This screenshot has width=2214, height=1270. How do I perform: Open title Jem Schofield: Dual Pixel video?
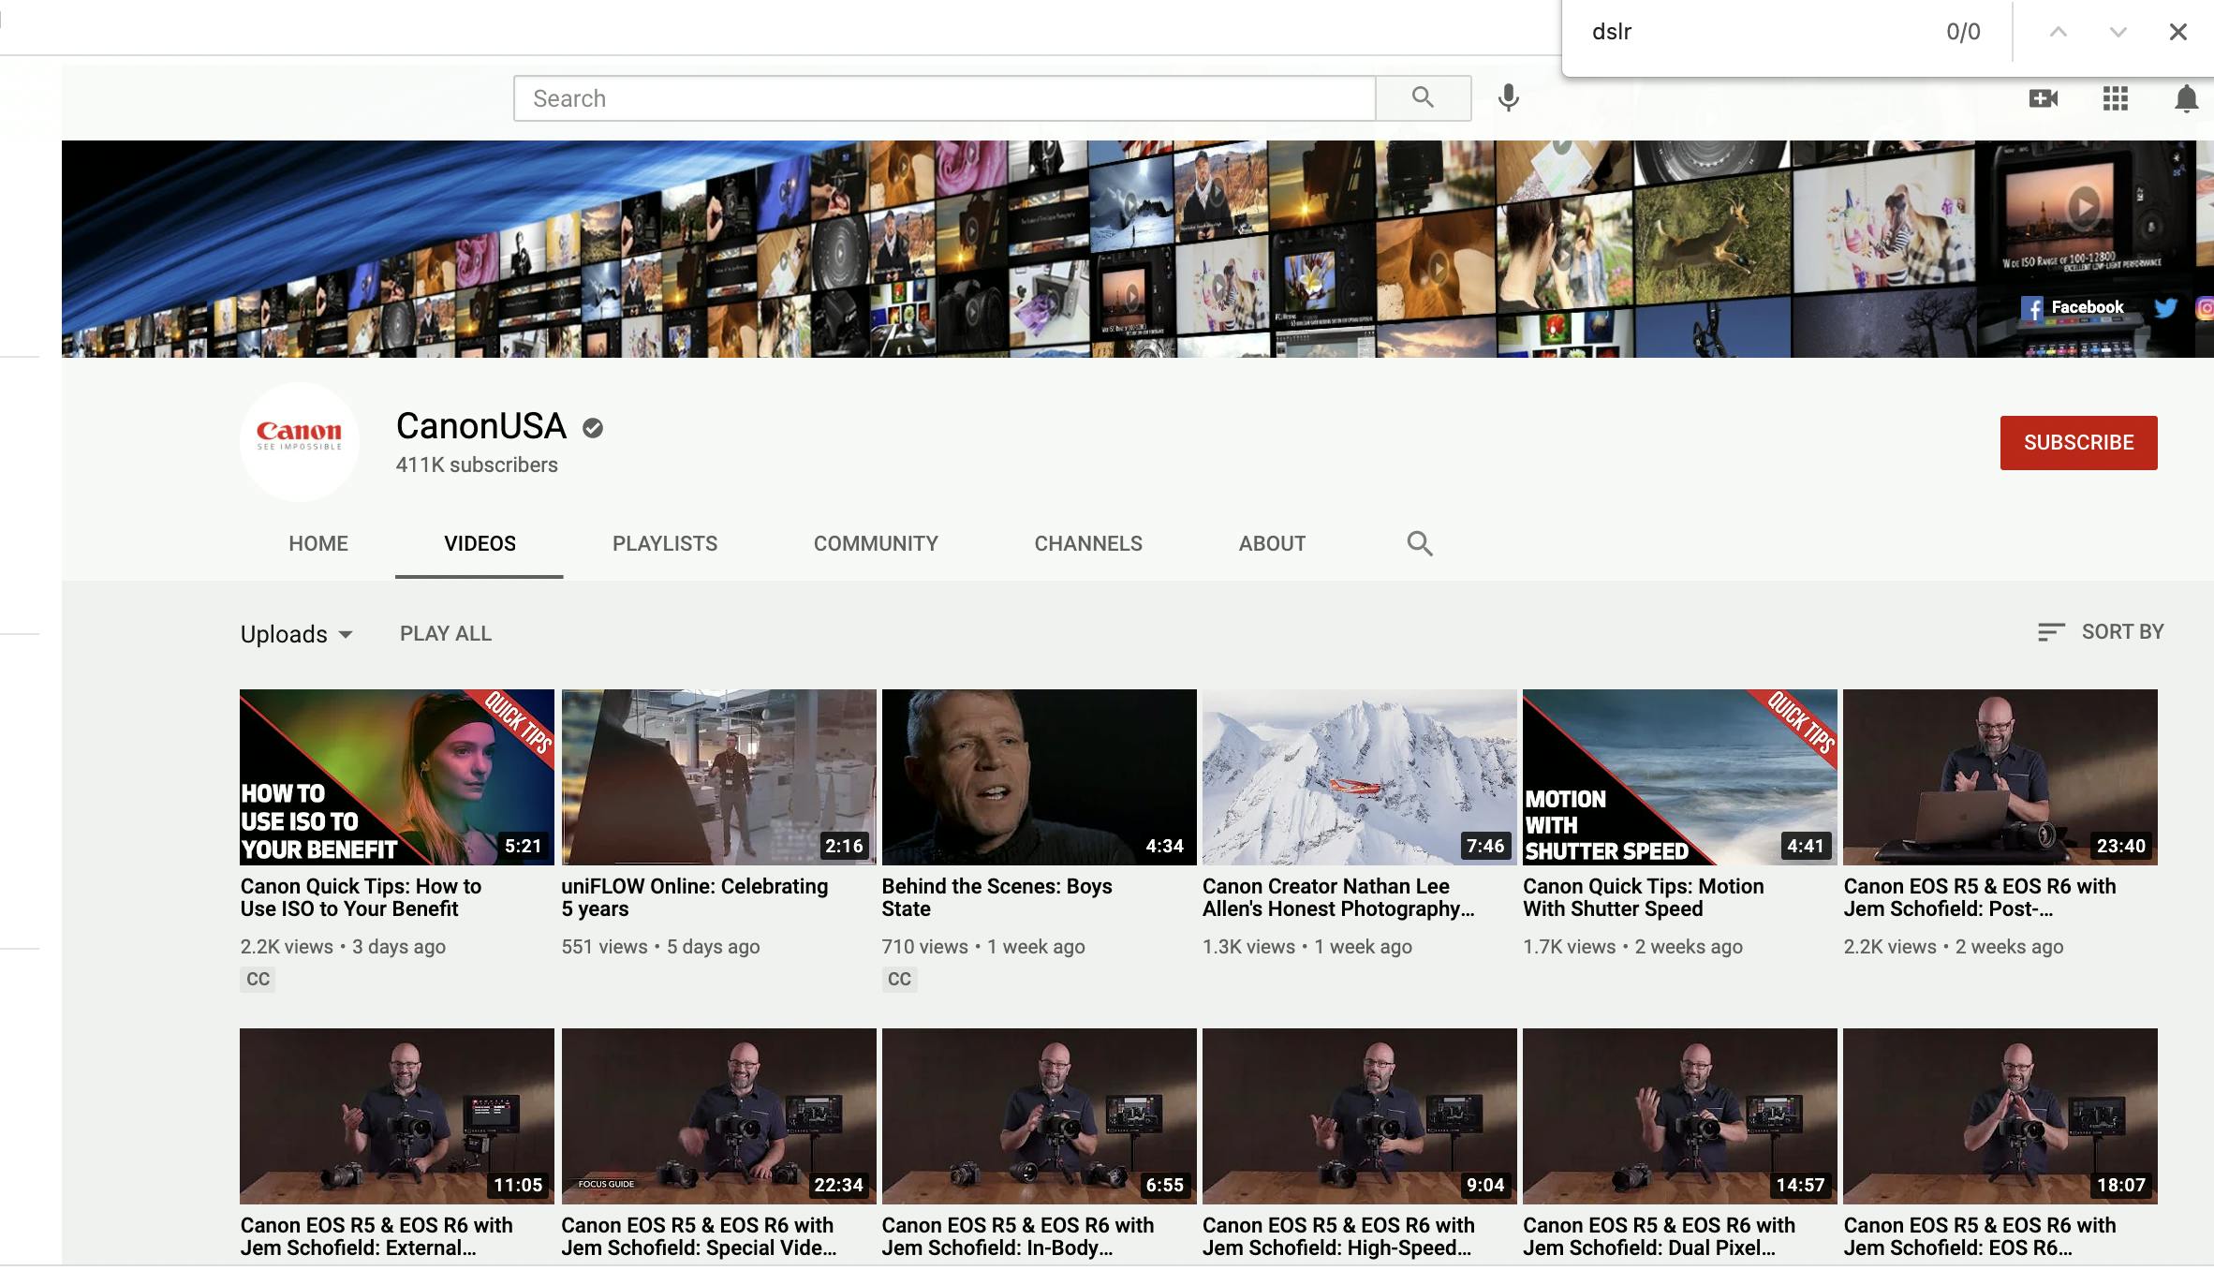coord(1659,1236)
